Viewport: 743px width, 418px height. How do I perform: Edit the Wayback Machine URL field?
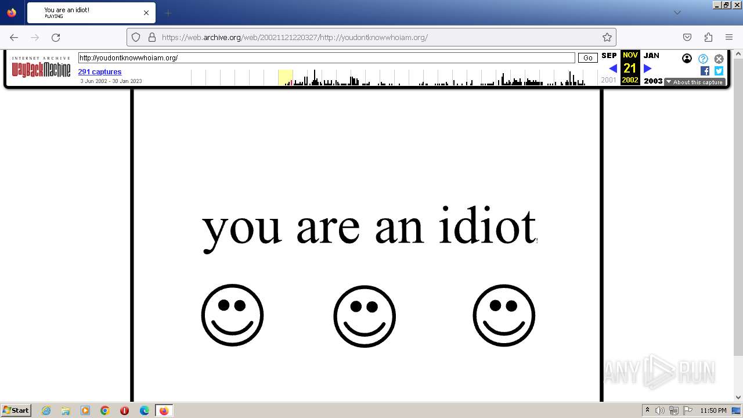coord(327,58)
